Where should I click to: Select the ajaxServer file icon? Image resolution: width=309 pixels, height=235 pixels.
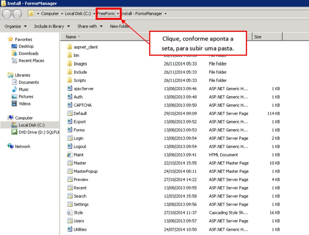(70, 88)
